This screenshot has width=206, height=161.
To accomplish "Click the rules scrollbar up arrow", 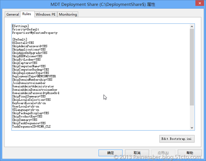I will tap(192, 26).
